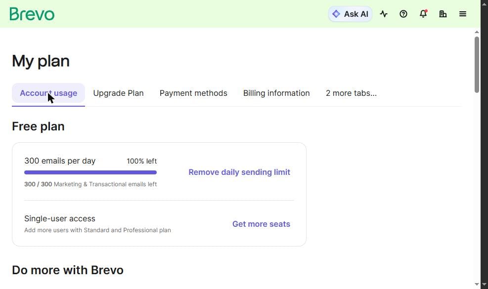
Task: Open the hamburger menu
Action: (463, 14)
